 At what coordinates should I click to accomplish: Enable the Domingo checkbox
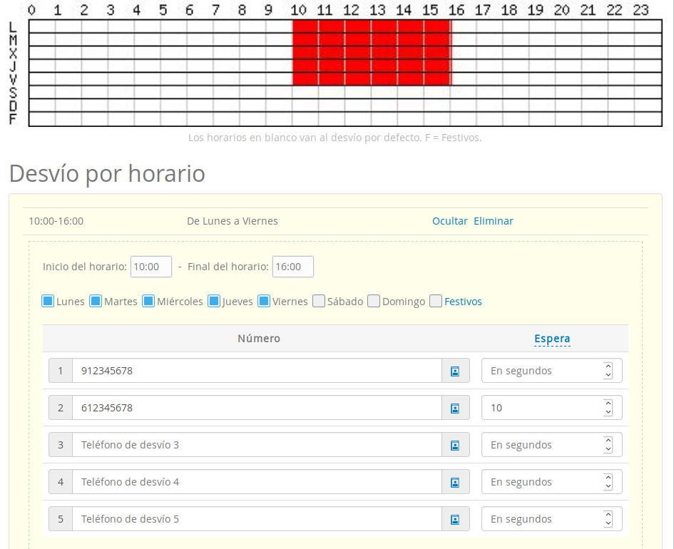(374, 301)
